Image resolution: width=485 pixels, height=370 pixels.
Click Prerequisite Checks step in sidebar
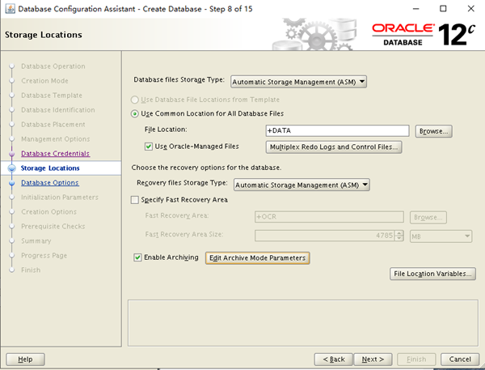53,227
